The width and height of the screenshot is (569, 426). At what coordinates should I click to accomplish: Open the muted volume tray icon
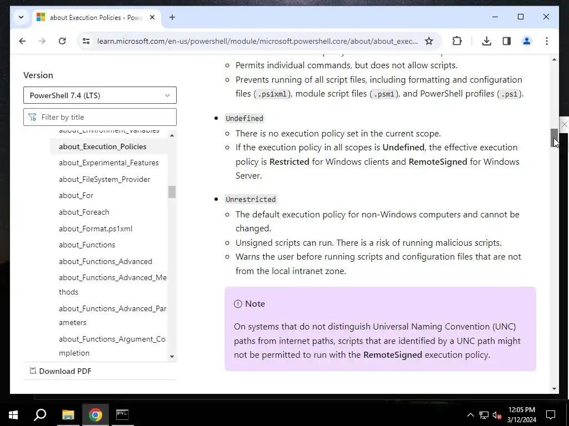click(x=497, y=415)
